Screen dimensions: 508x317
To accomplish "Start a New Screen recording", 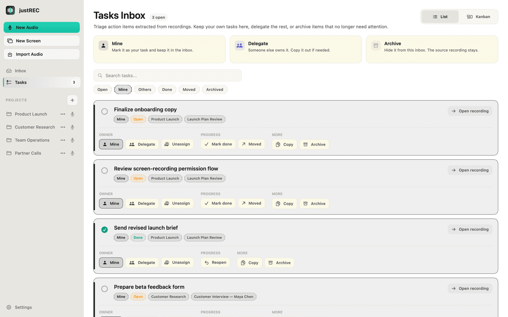I will coord(42,41).
